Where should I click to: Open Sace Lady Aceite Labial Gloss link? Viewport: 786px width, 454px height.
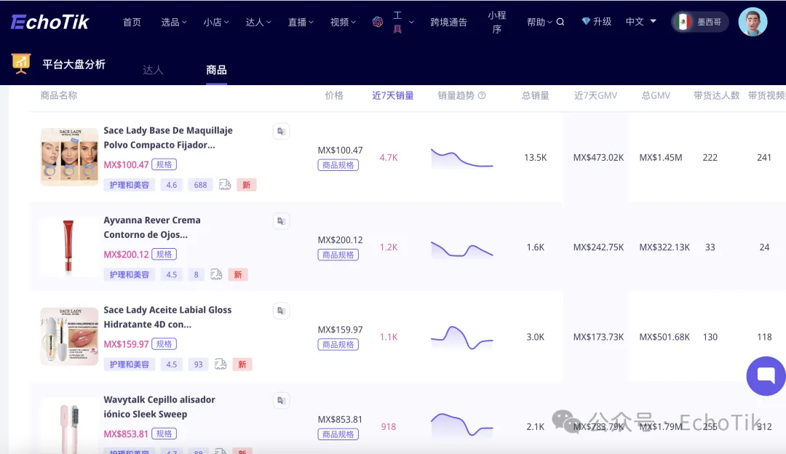pos(167,316)
